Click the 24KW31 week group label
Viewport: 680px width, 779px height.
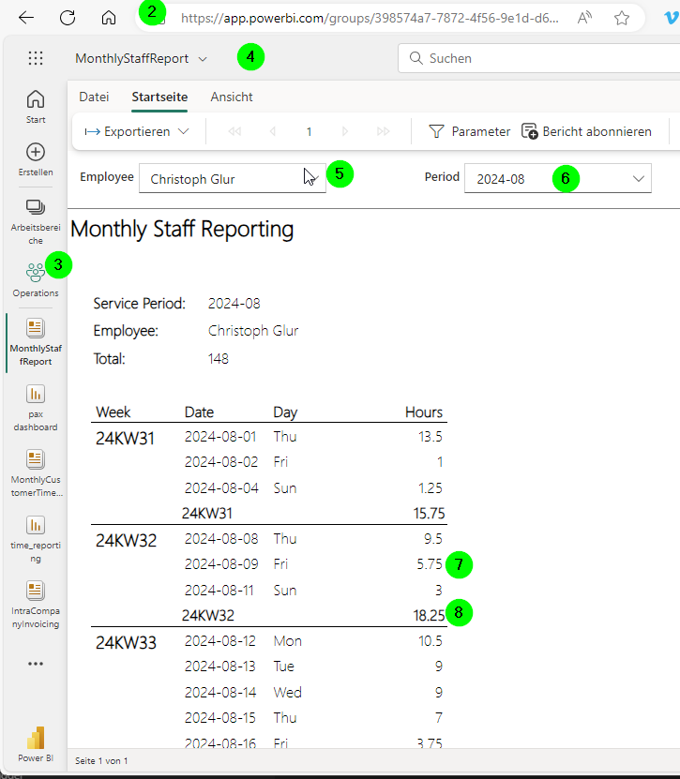(x=126, y=438)
